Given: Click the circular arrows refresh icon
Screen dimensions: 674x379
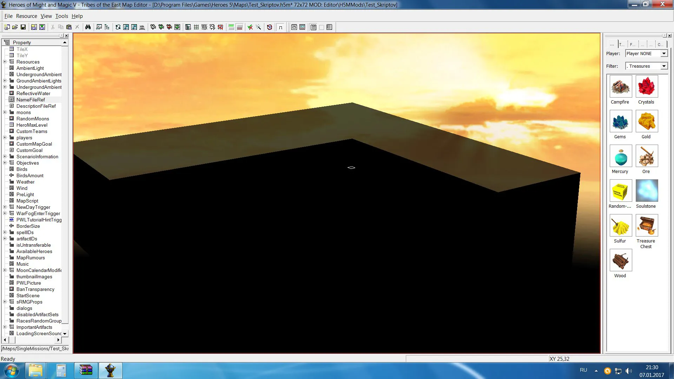Looking at the screenshot, I should tap(118, 27).
